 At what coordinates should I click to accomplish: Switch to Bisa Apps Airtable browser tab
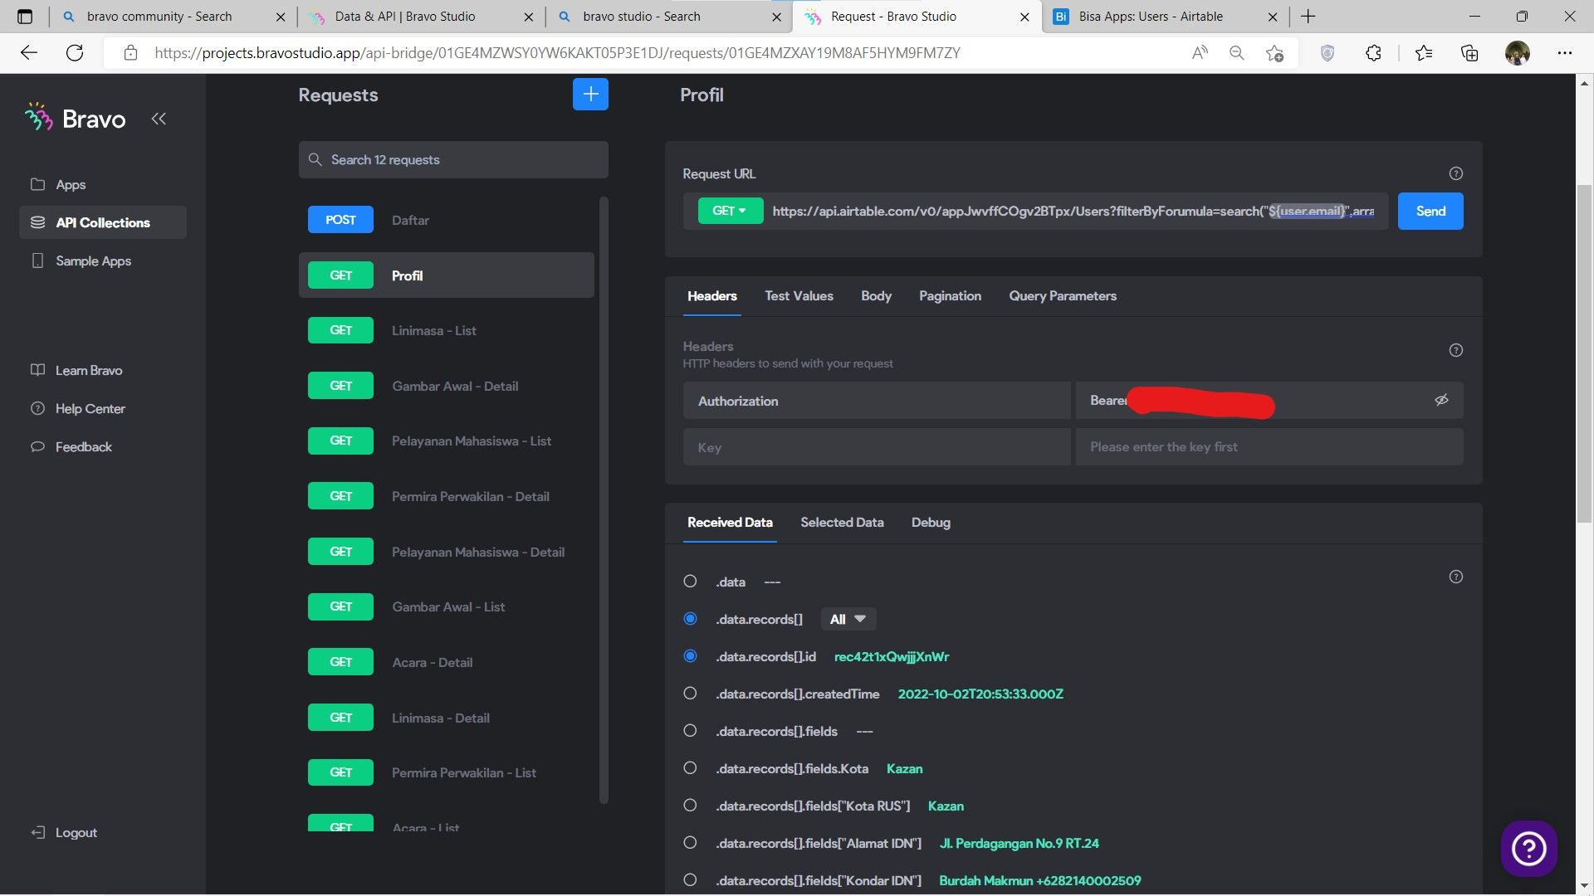1166,17
